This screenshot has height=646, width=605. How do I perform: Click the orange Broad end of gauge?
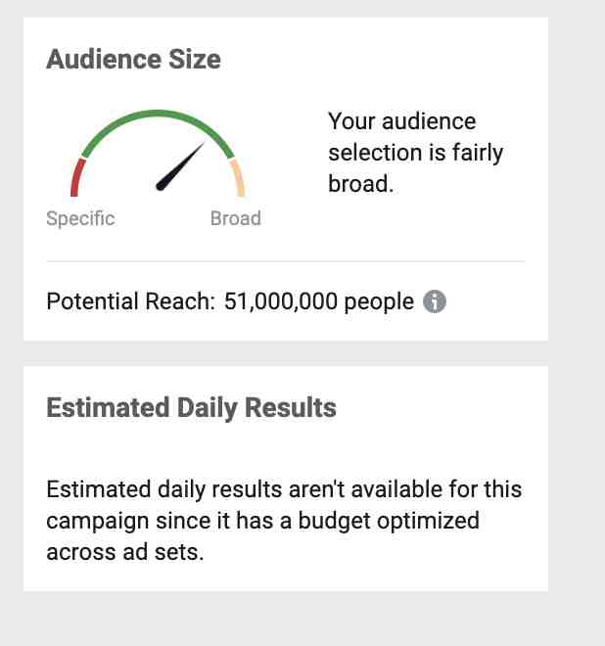[238, 178]
